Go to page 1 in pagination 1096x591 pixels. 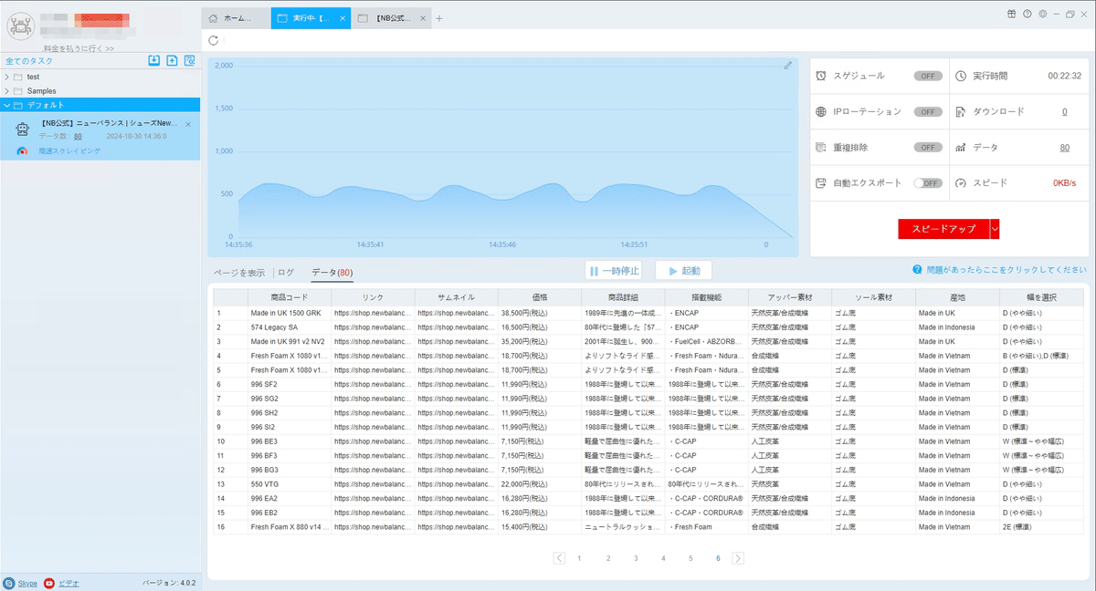click(579, 558)
